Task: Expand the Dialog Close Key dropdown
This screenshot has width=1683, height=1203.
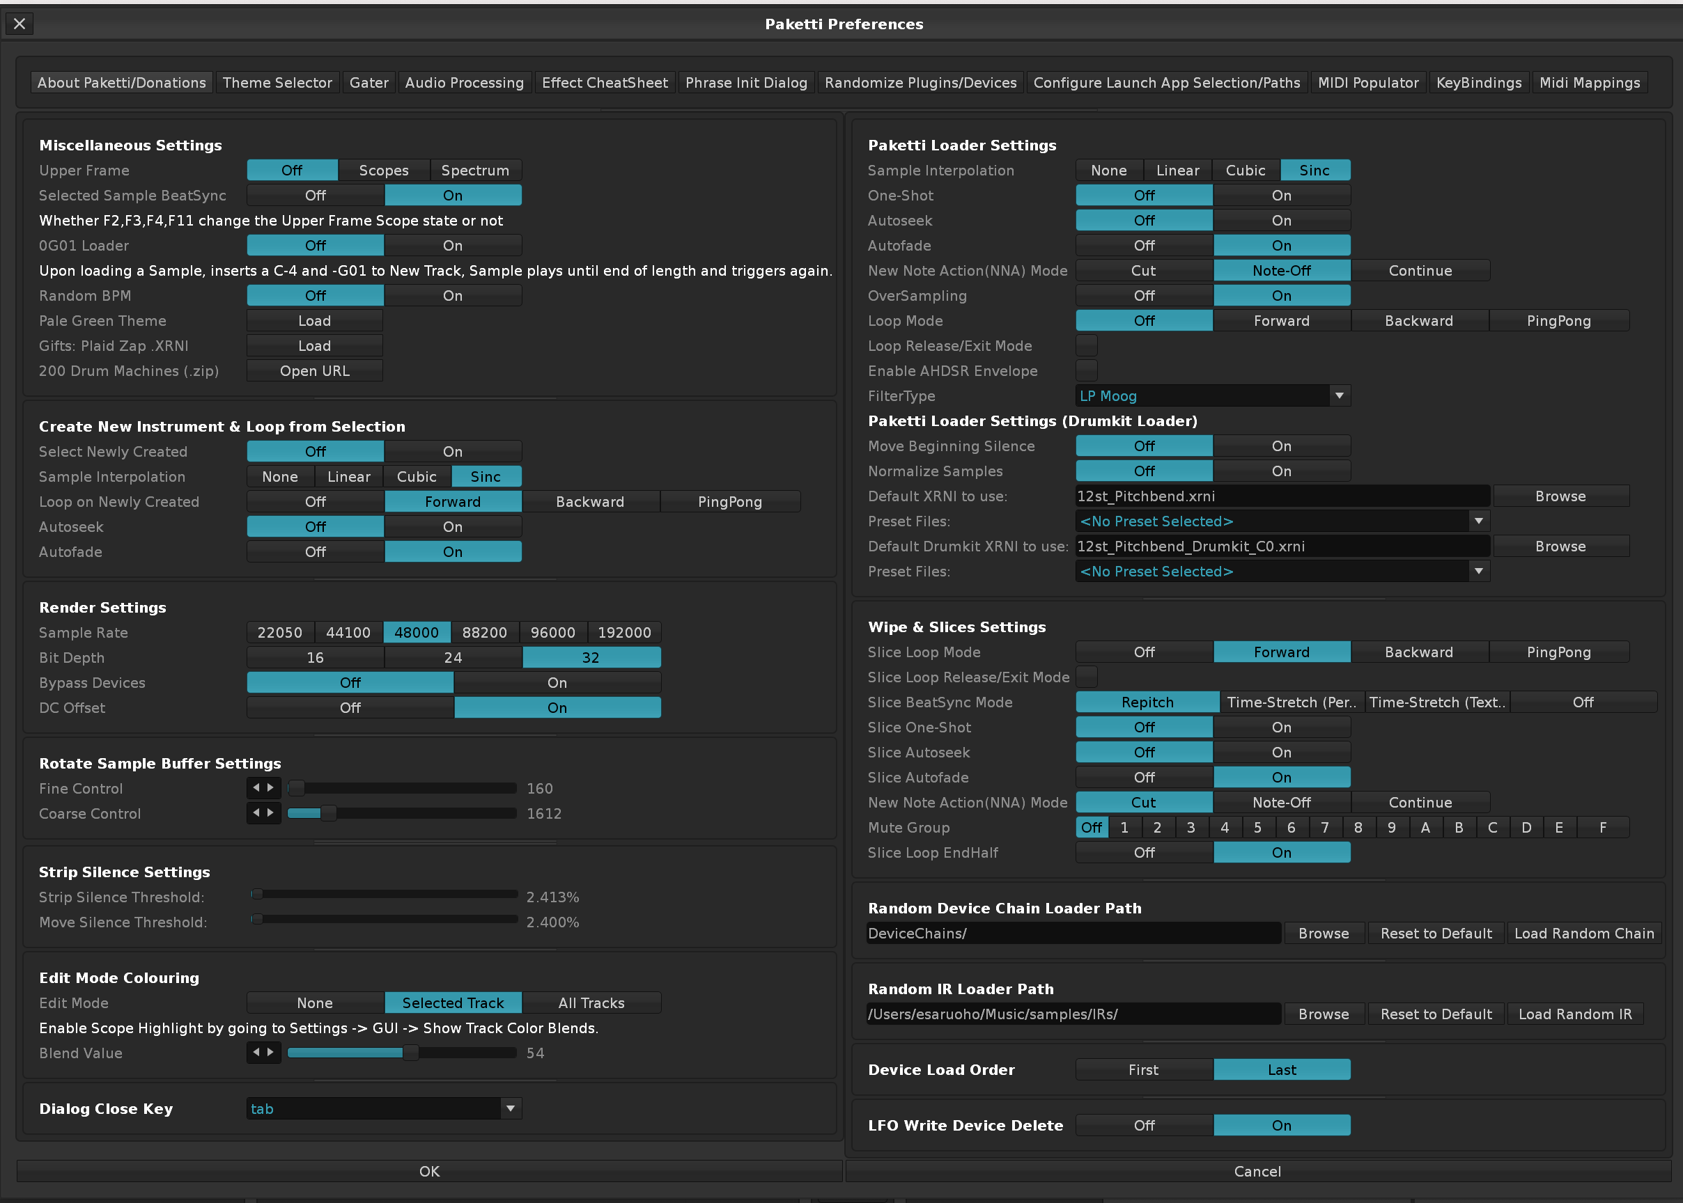Action: tap(510, 1108)
